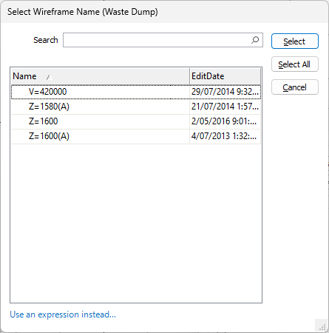Image resolution: width=329 pixels, height=333 pixels.
Task: Click the 21/07/2014 edit date cell
Action: click(x=225, y=107)
